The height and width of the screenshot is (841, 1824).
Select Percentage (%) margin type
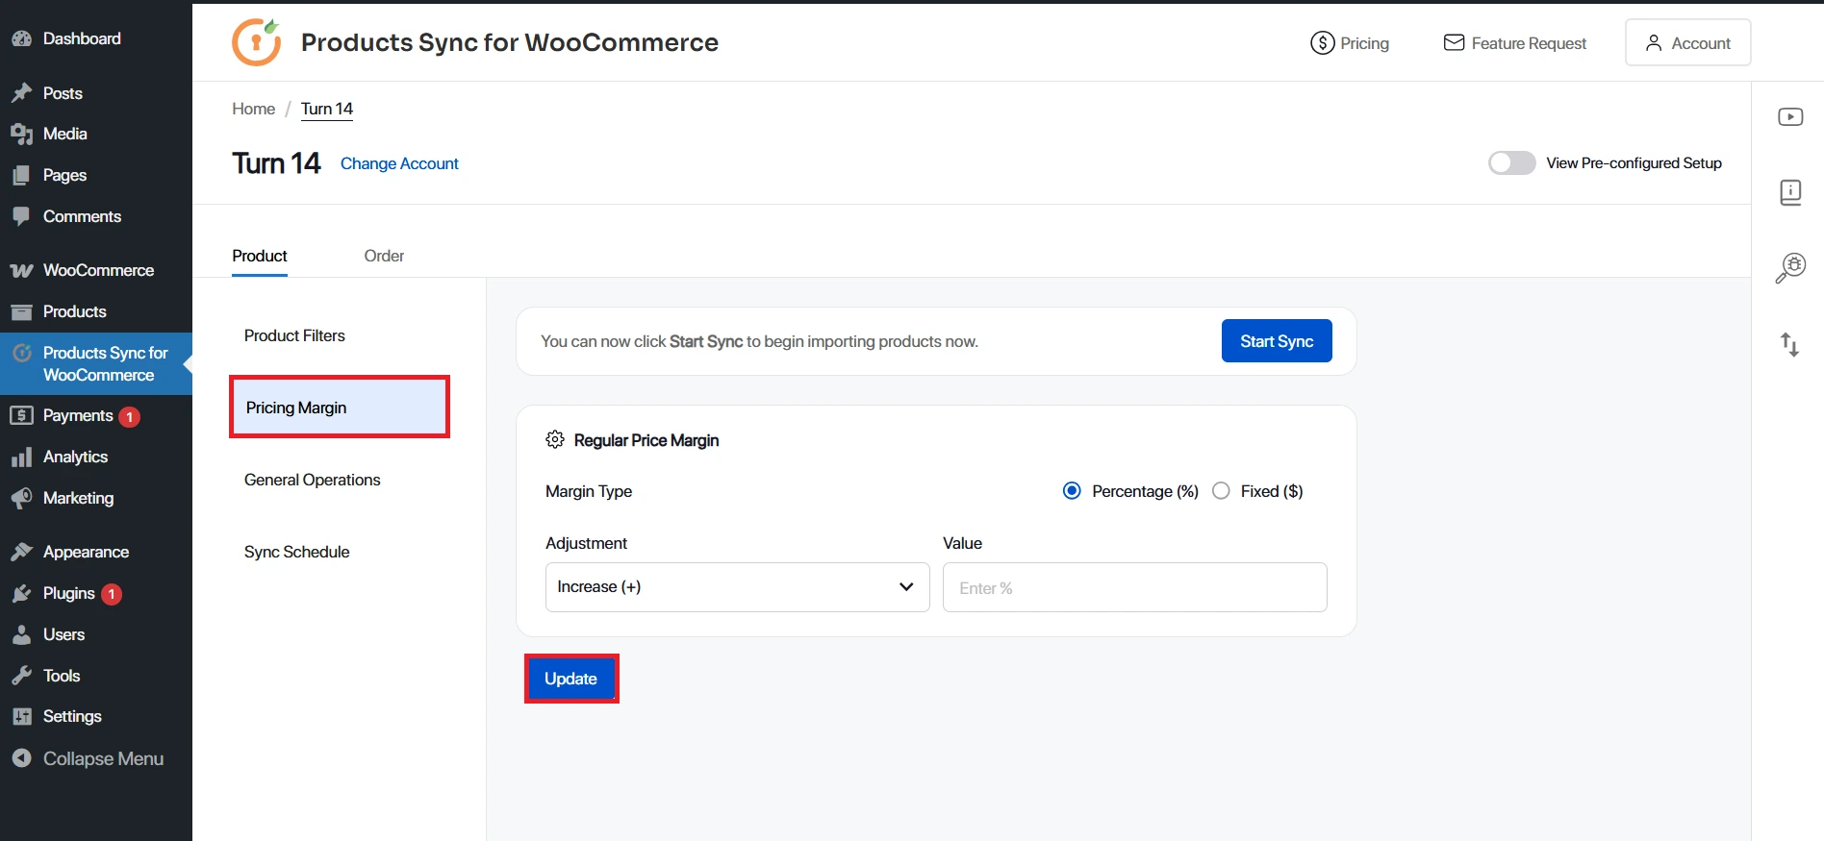pyautogui.click(x=1072, y=491)
